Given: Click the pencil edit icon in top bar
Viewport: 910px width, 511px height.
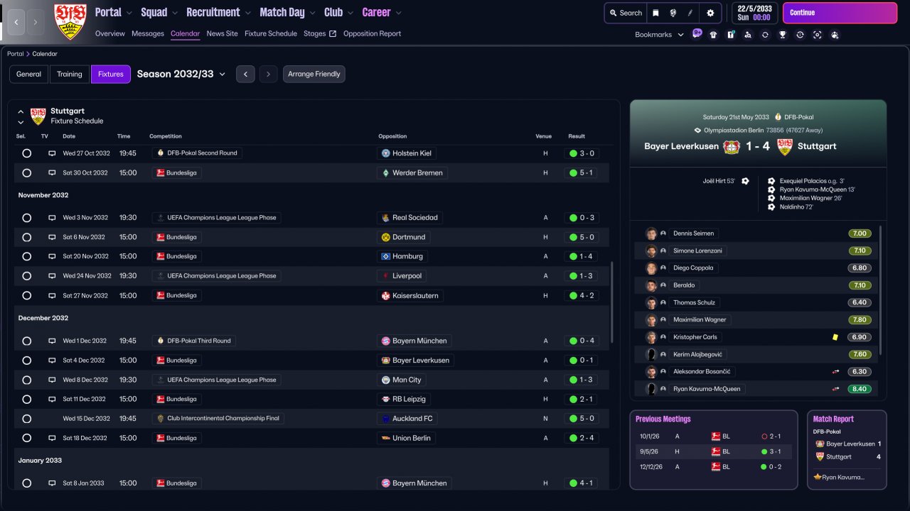Looking at the screenshot, I should pos(690,13).
